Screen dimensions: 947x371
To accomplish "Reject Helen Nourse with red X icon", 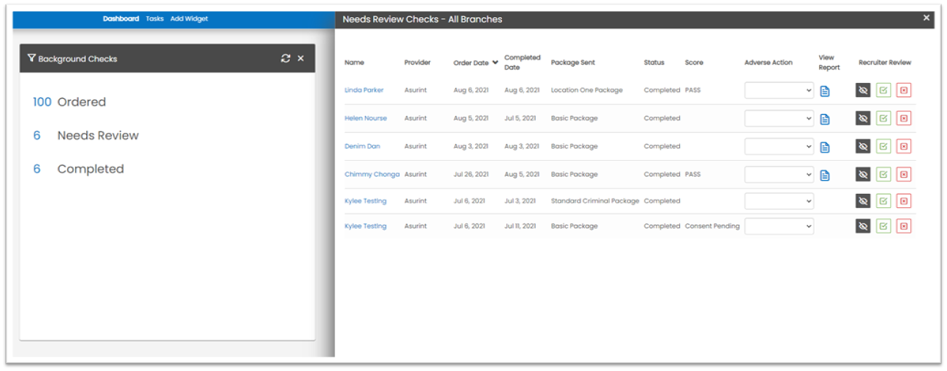I will pyautogui.click(x=904, y=118).
